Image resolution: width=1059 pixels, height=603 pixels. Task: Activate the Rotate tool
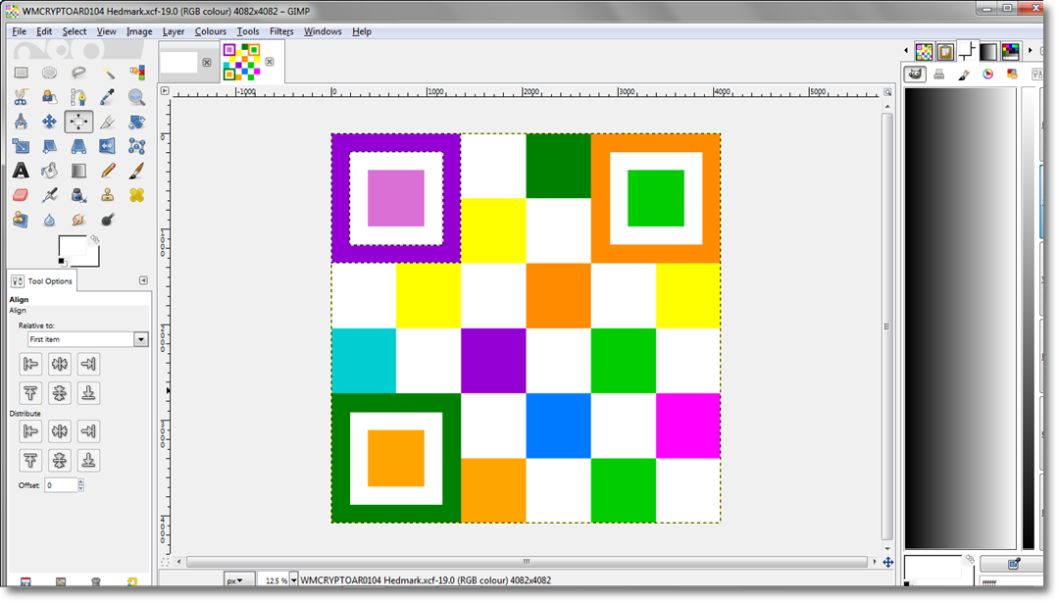(136, 122)
